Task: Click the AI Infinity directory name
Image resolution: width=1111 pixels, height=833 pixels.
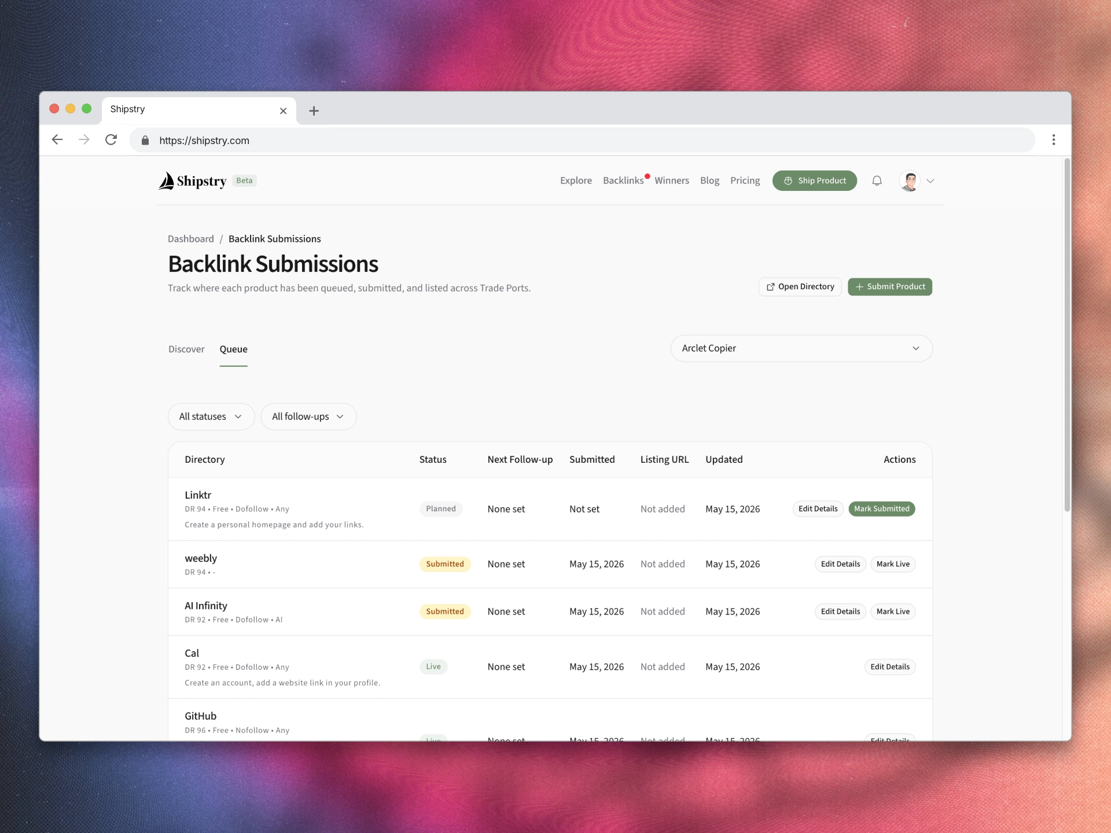Action: (x=206, y=606)
